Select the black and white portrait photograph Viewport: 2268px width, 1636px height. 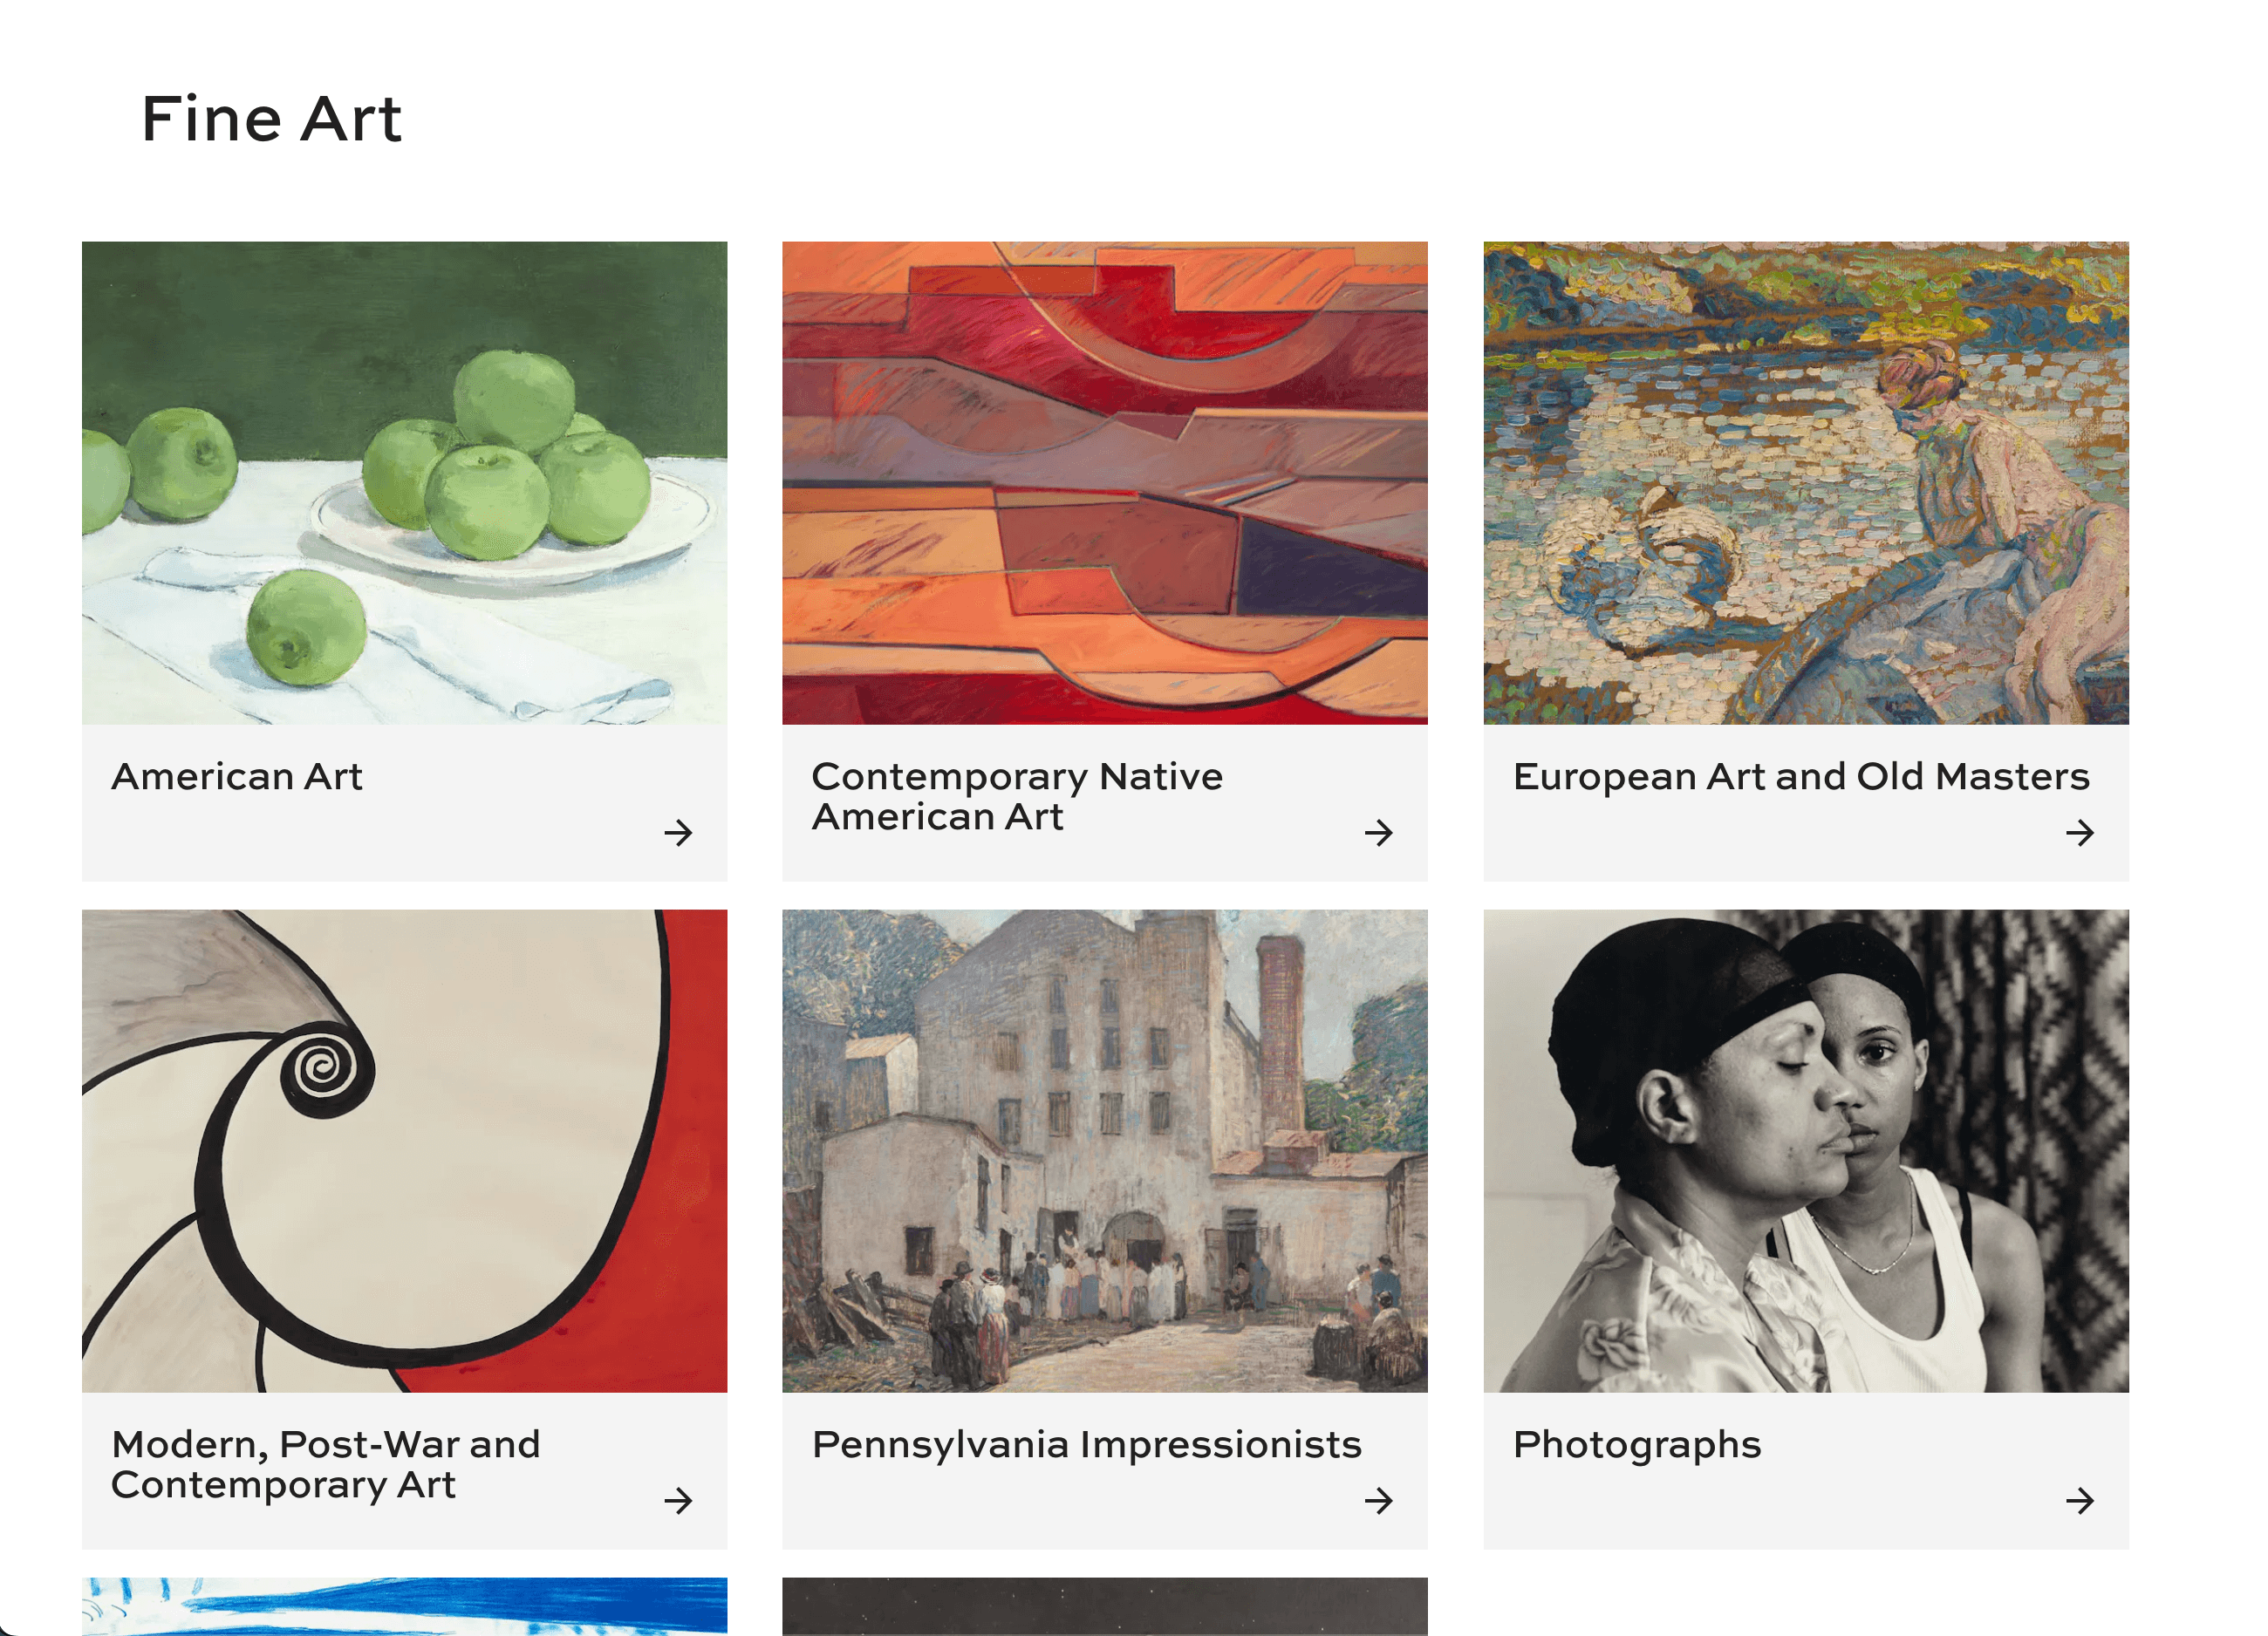point(1806,1151)
